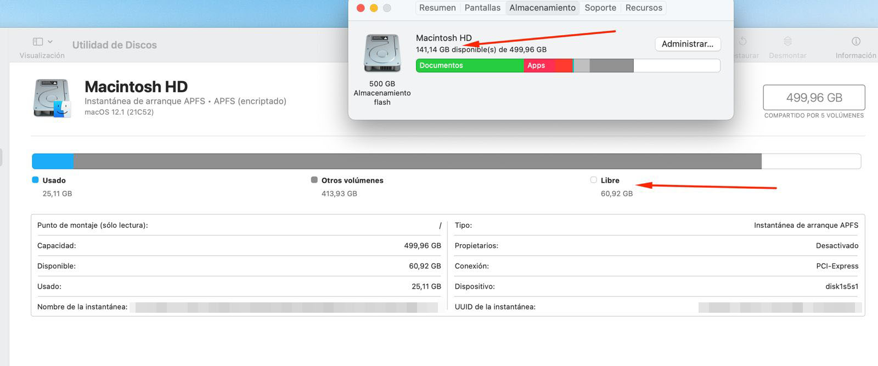Click the 499,96 GB capacity box
This screenshot has width=878, height=366.
[814, 98]
